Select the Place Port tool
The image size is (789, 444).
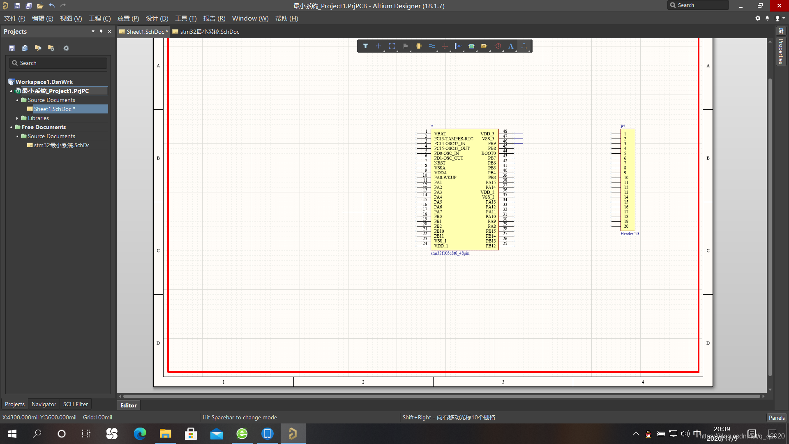484,46
